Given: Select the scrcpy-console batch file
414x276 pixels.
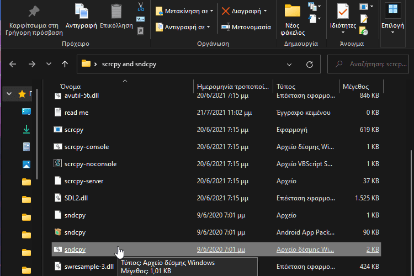Looking at the screenshot, I should click(216, 147).
